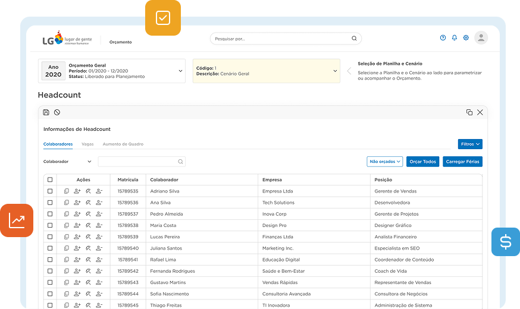Open the notifications bell
Viewport: 520px width, 309px height.
455,38
